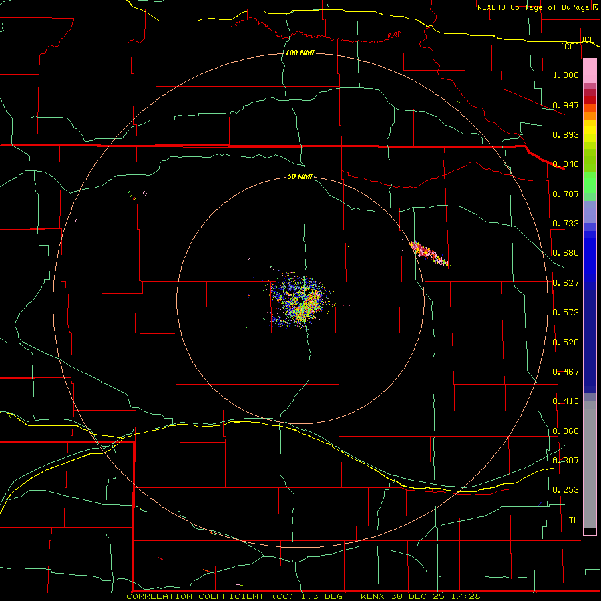This screenshot has height=601, width=601.
Task: Click the 0.307 color scale value
Action: coord(566,460)
